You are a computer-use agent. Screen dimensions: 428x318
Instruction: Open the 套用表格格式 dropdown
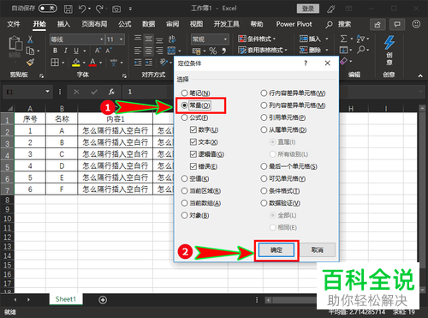tap(263, 51)
